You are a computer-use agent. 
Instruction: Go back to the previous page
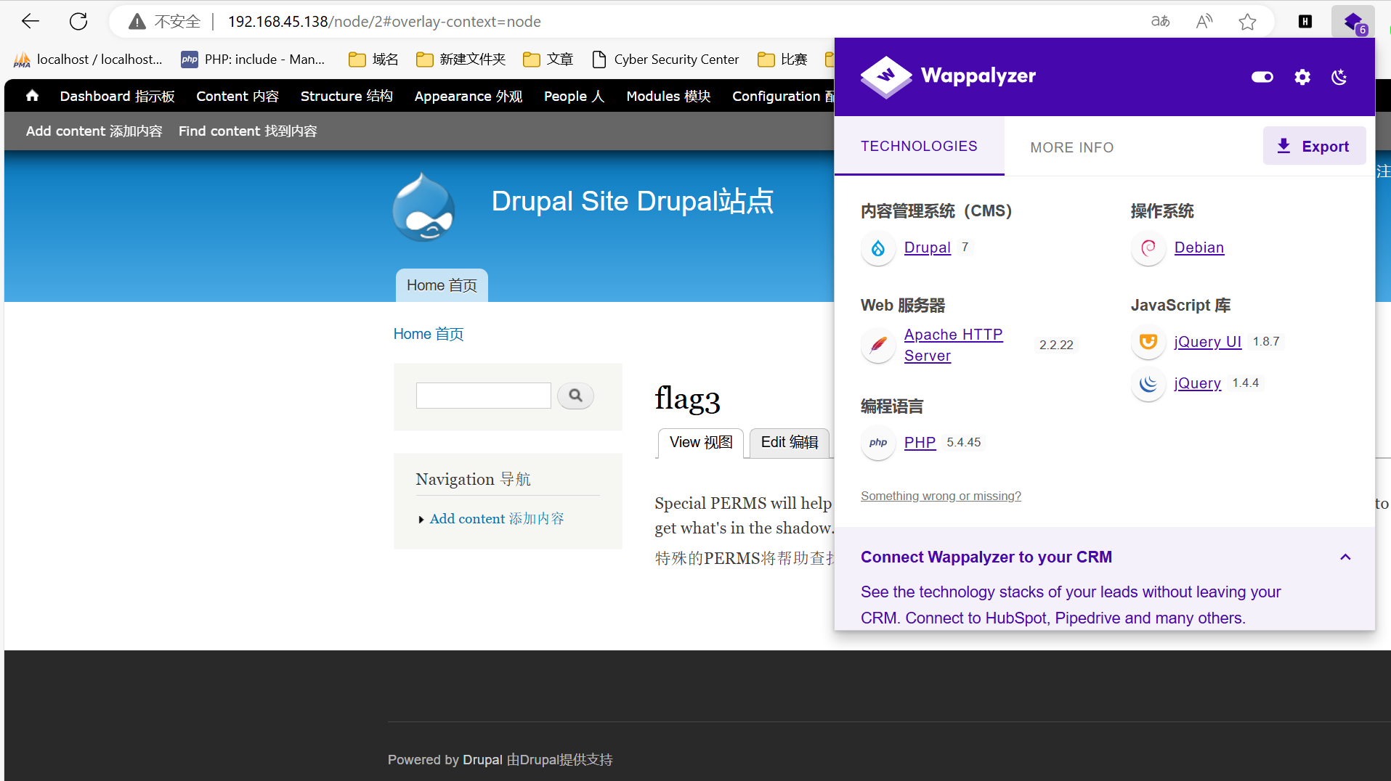coord(31,22)
